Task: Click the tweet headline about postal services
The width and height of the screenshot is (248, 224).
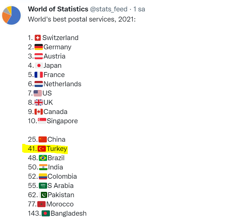Action: (x=82, y=19)
